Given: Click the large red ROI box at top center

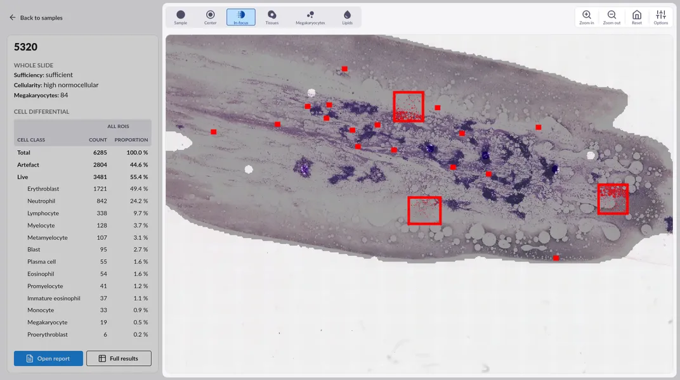Looking at the screenshot, I should tap(408, 106).
